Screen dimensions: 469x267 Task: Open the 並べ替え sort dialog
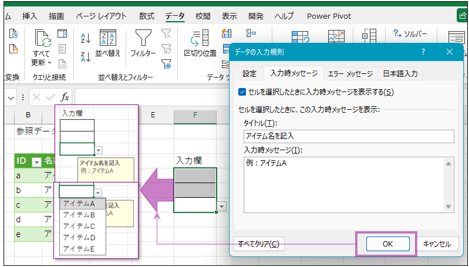tap(107, 43)
